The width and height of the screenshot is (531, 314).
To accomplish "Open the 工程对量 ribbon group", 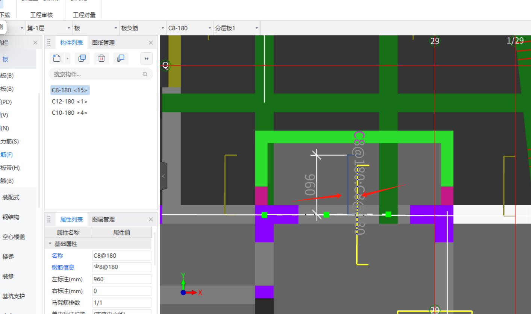I will tap(84, 15).
